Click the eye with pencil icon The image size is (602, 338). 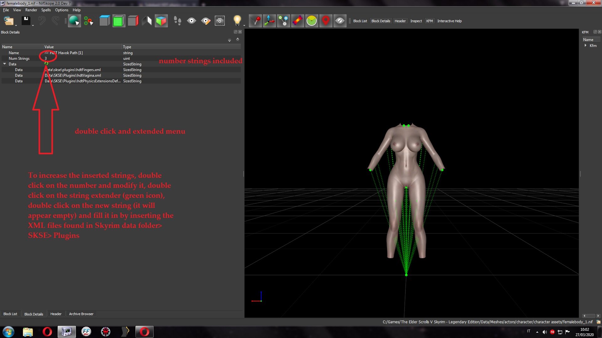(206, 21)
